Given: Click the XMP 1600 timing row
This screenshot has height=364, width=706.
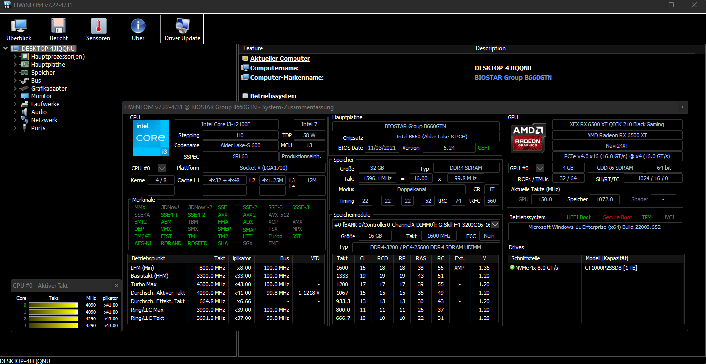Looking at the screenshot, I should [415, 268].
